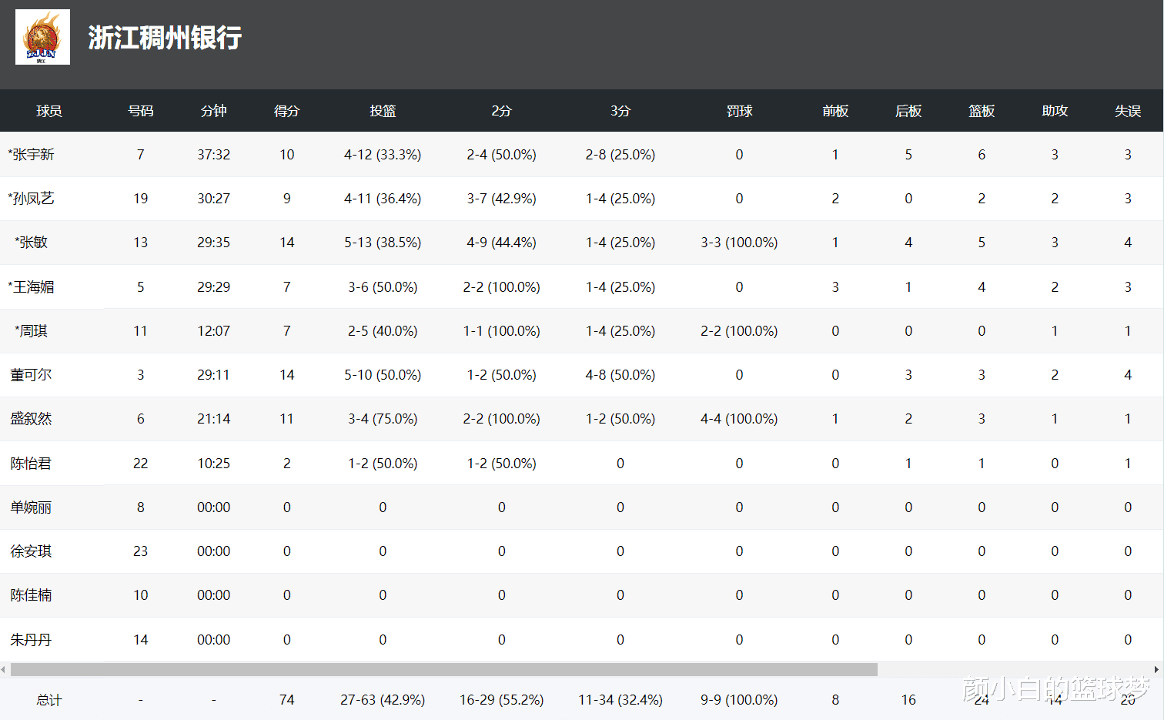Open player 董可尔's name
This screenshot has width=1164, height=720.
click(31, 375)
